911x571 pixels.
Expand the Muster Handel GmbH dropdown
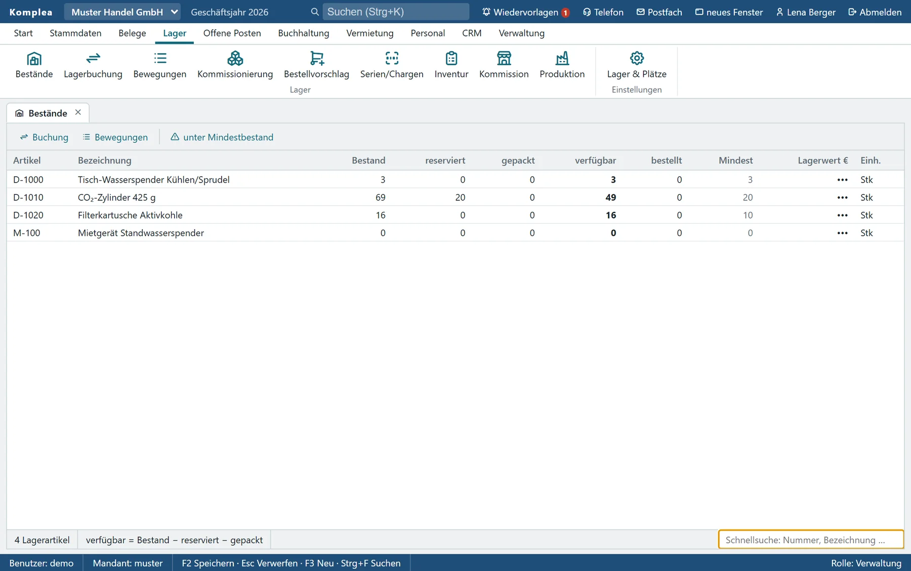[122, 12]
